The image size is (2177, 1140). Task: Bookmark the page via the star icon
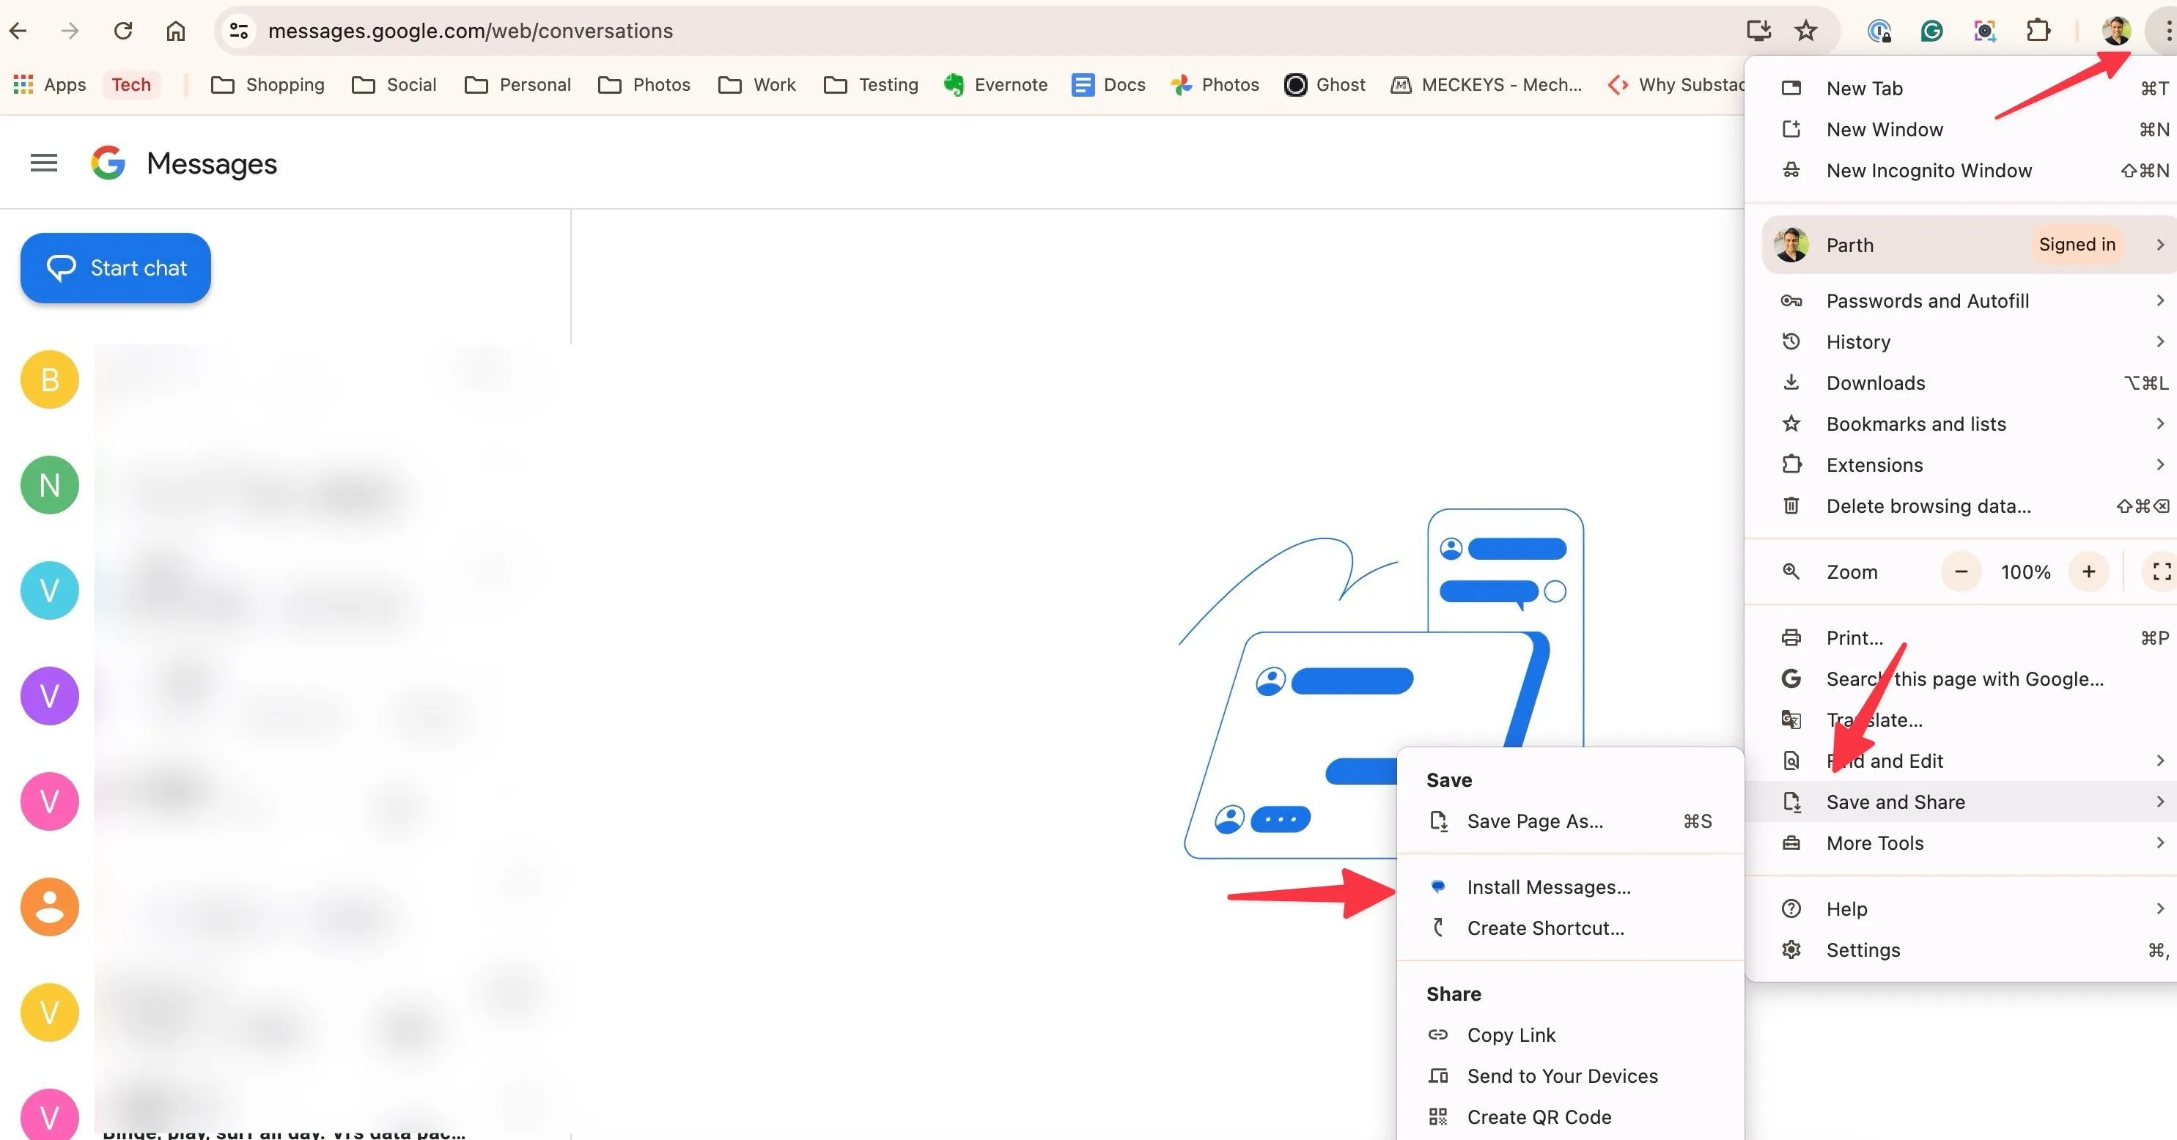(1805, 30)
